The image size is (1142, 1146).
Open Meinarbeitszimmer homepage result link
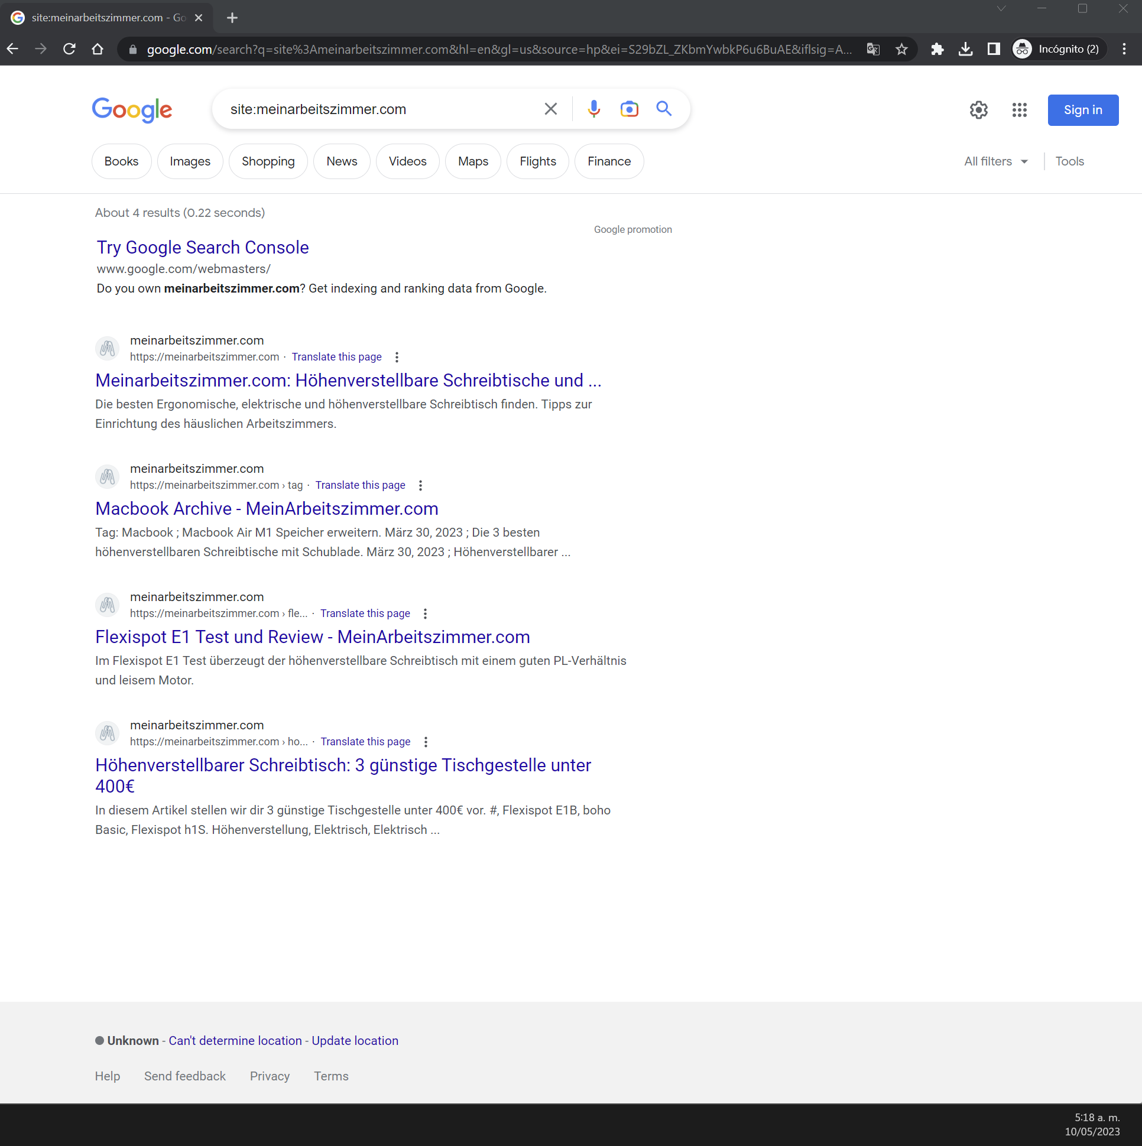click(347, 379)
